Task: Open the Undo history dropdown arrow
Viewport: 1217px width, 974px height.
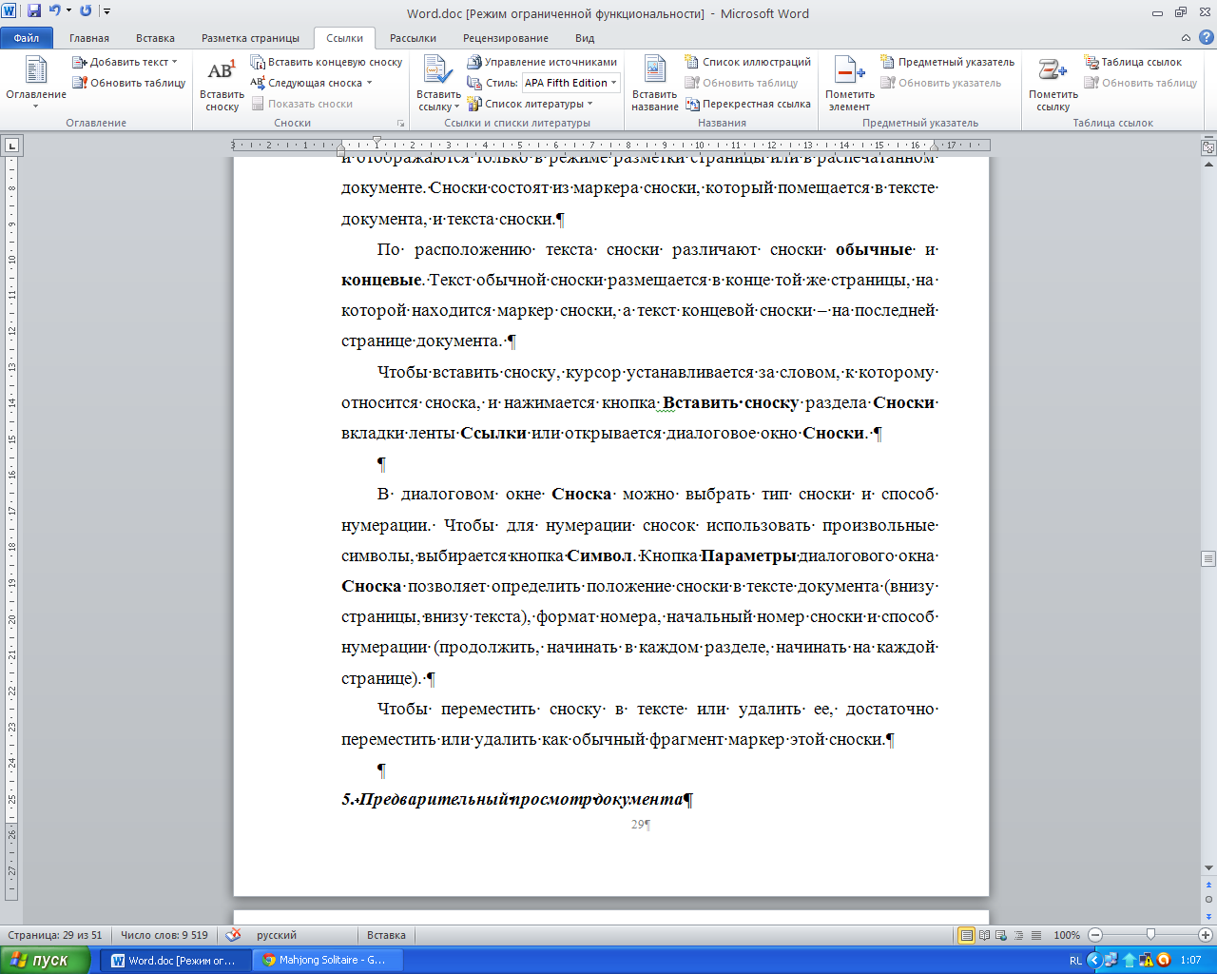Action: tap(68, 11)
